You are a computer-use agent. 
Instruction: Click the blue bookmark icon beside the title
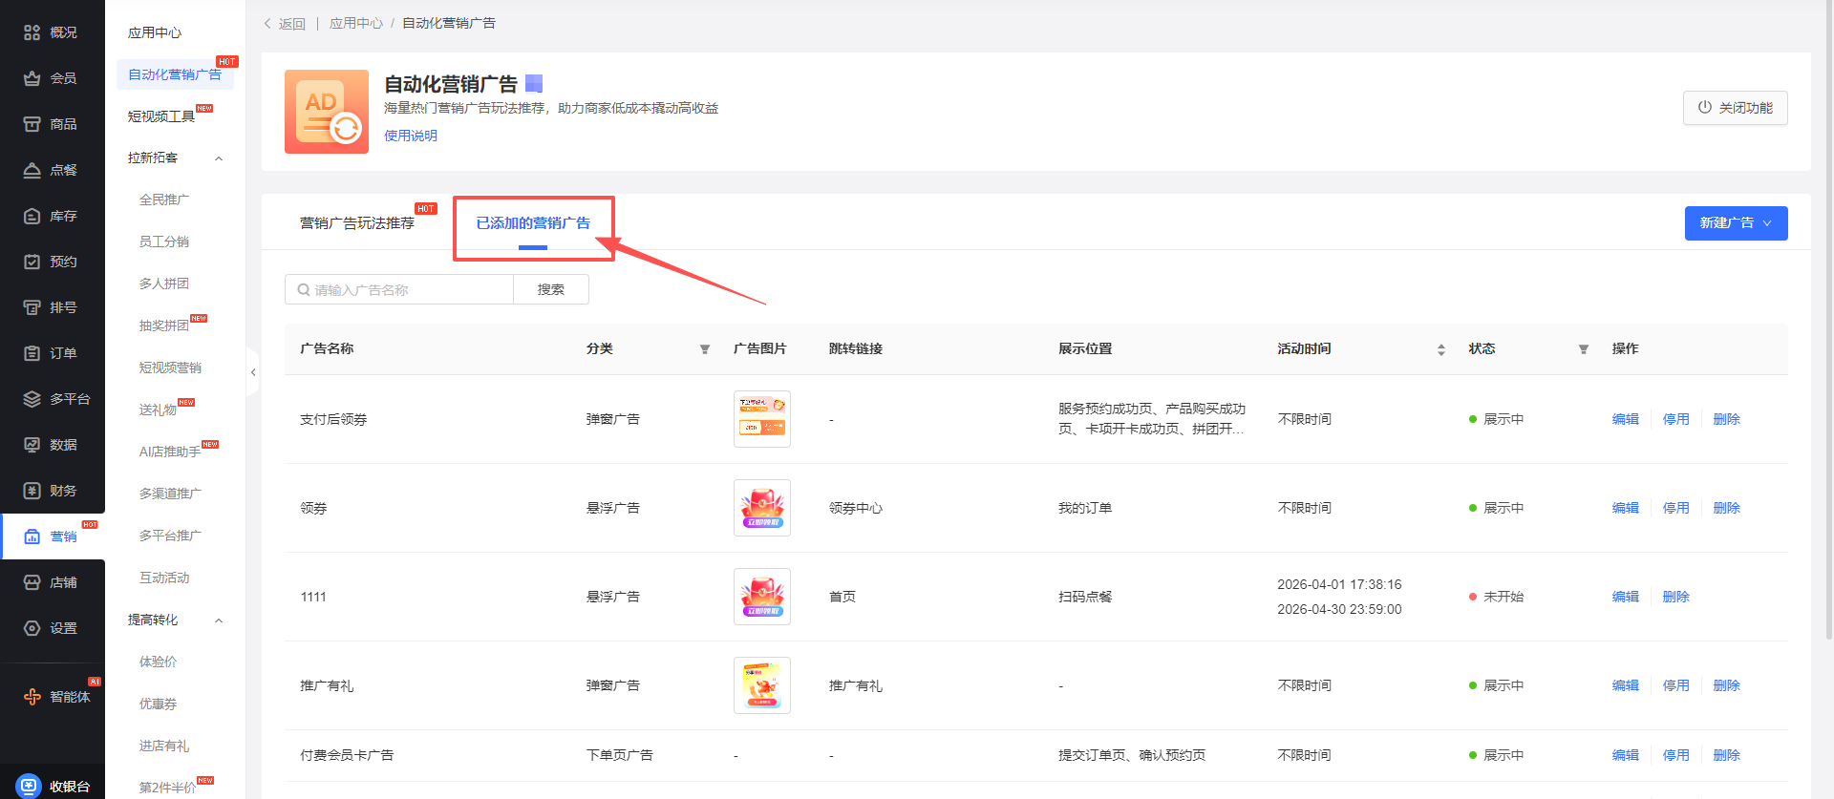tap(534, 84)
